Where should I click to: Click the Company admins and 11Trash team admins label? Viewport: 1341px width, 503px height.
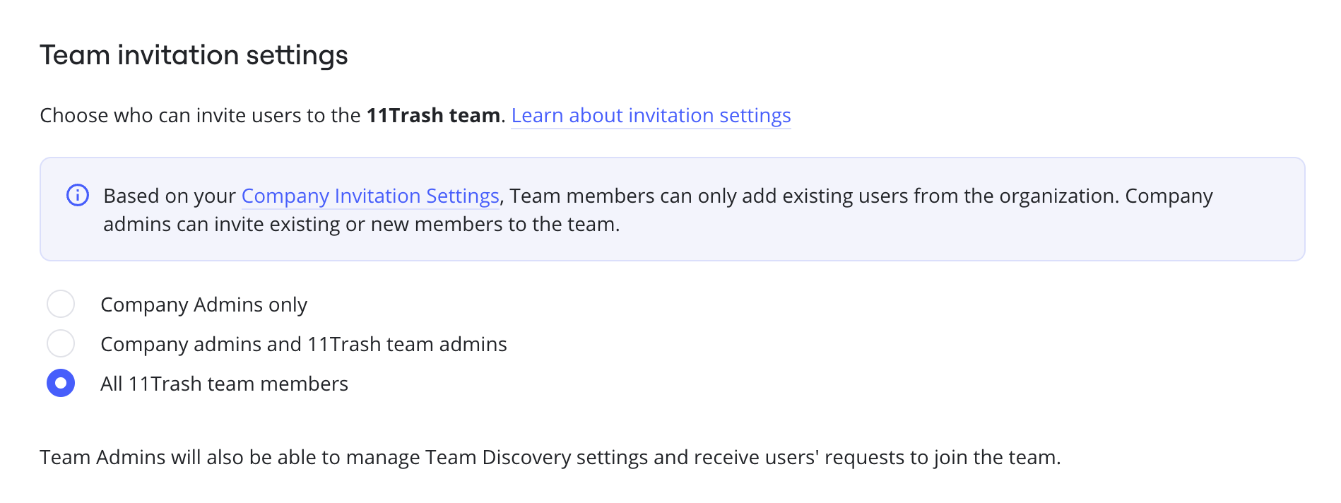pyautogui.click(x=303, y=344)
